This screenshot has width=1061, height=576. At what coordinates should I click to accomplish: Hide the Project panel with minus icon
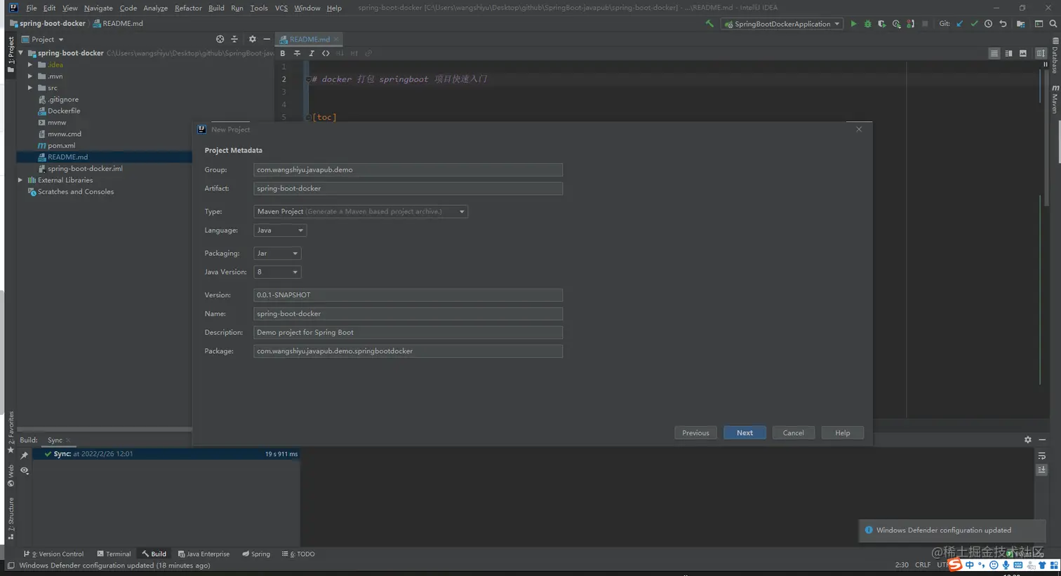[x=267, y=39]
